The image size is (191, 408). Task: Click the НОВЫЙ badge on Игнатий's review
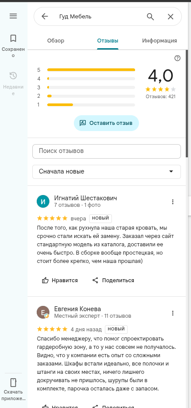pos(101,218)
